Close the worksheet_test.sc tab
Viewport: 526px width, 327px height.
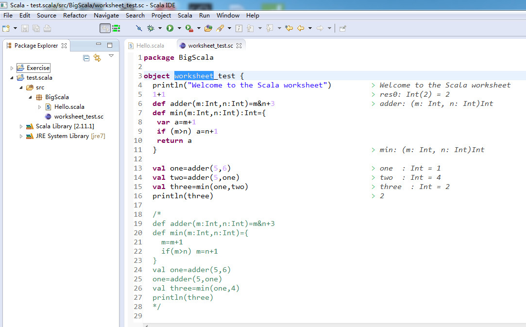(239, 46)
